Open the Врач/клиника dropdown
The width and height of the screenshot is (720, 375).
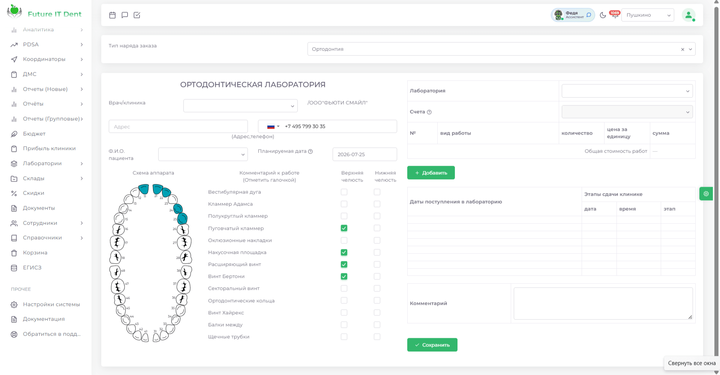[240, 106]
